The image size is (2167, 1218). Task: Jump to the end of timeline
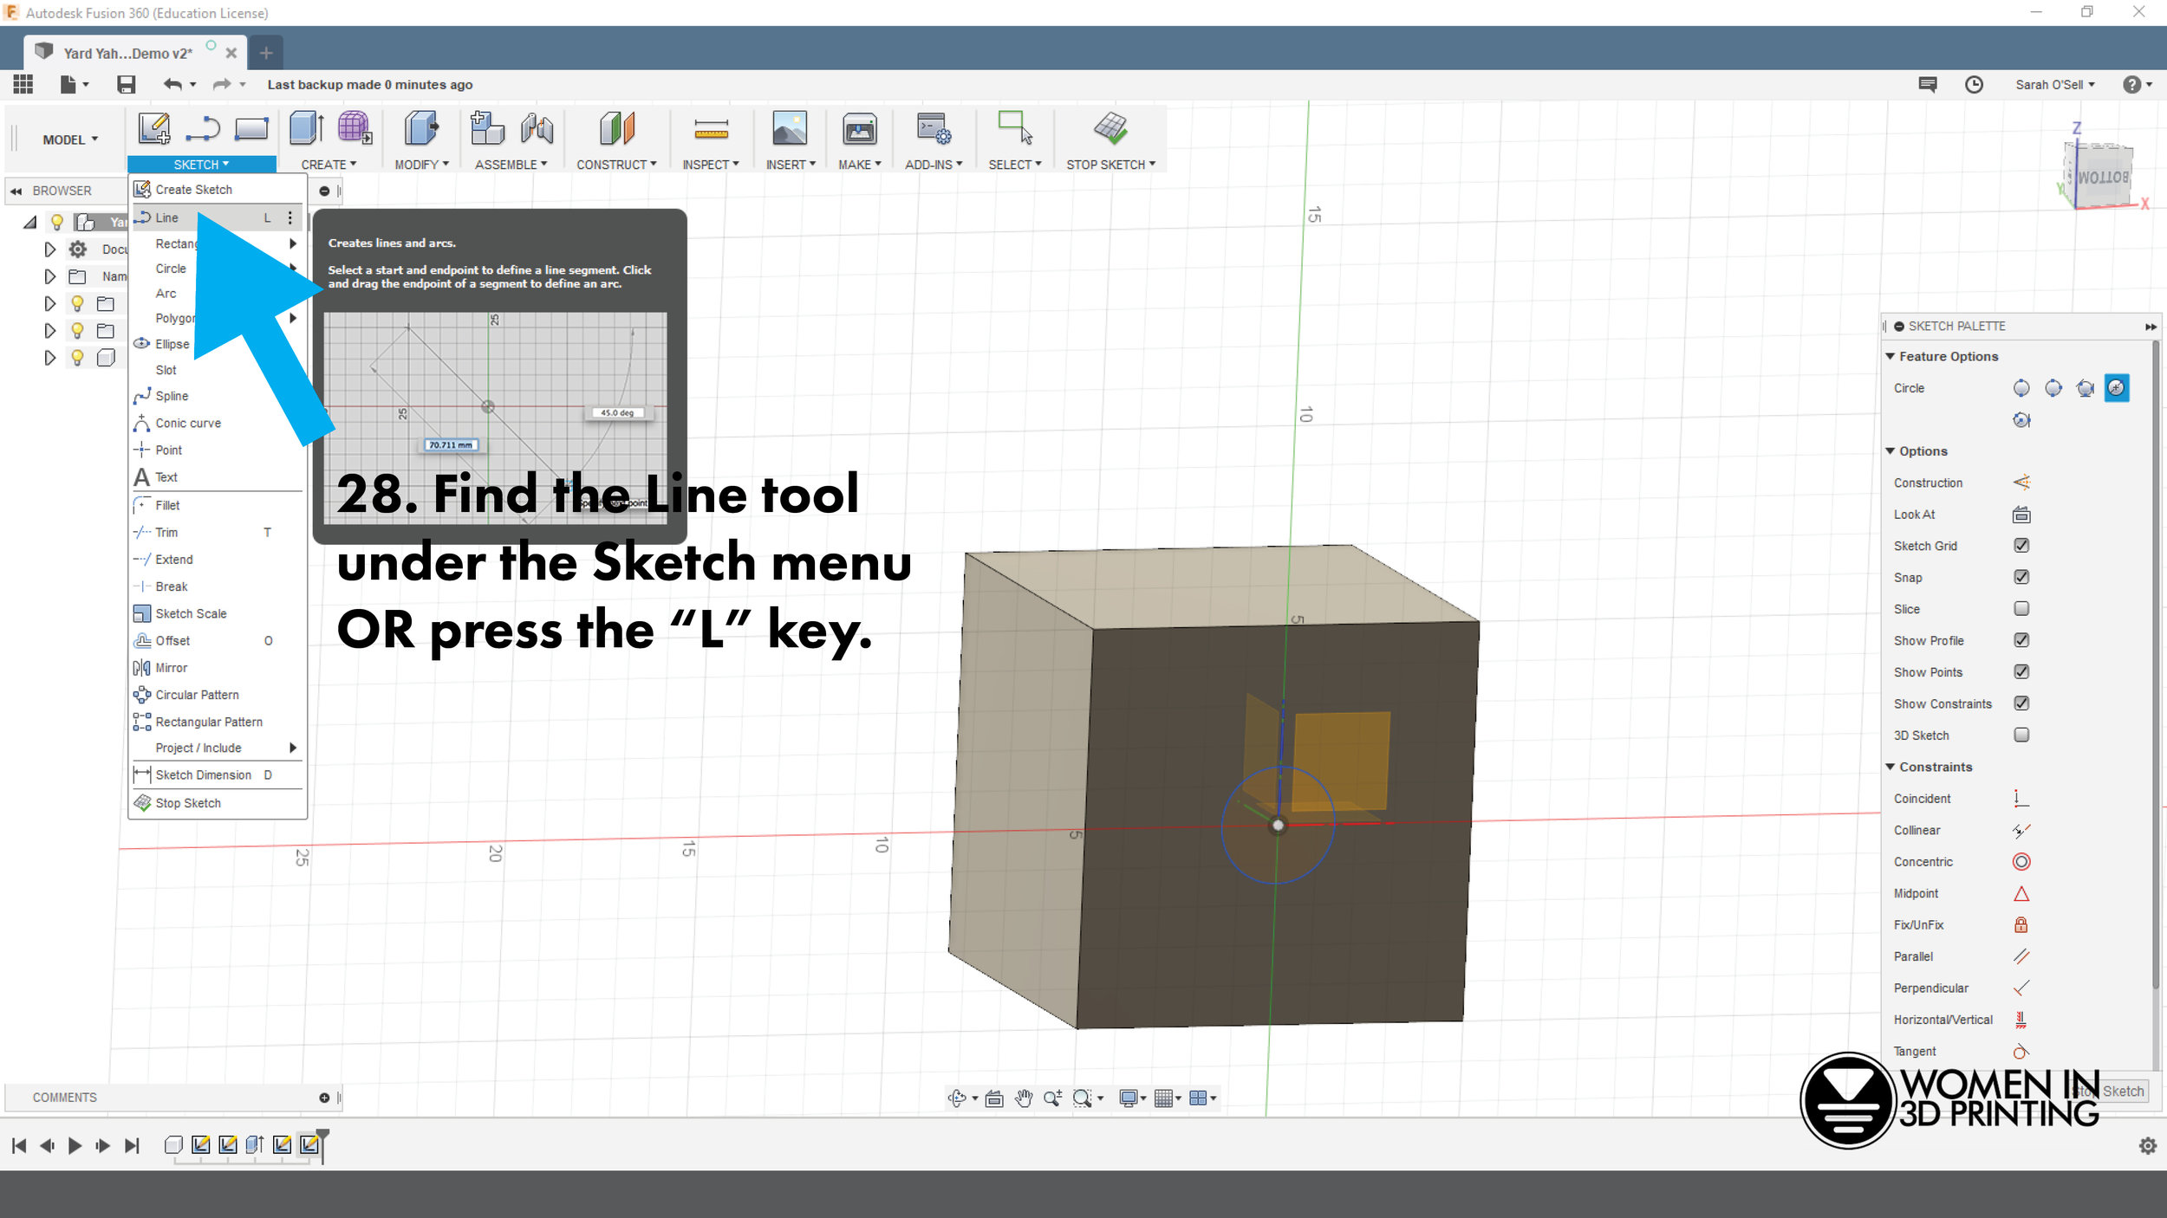click(x=132, y=1146)
